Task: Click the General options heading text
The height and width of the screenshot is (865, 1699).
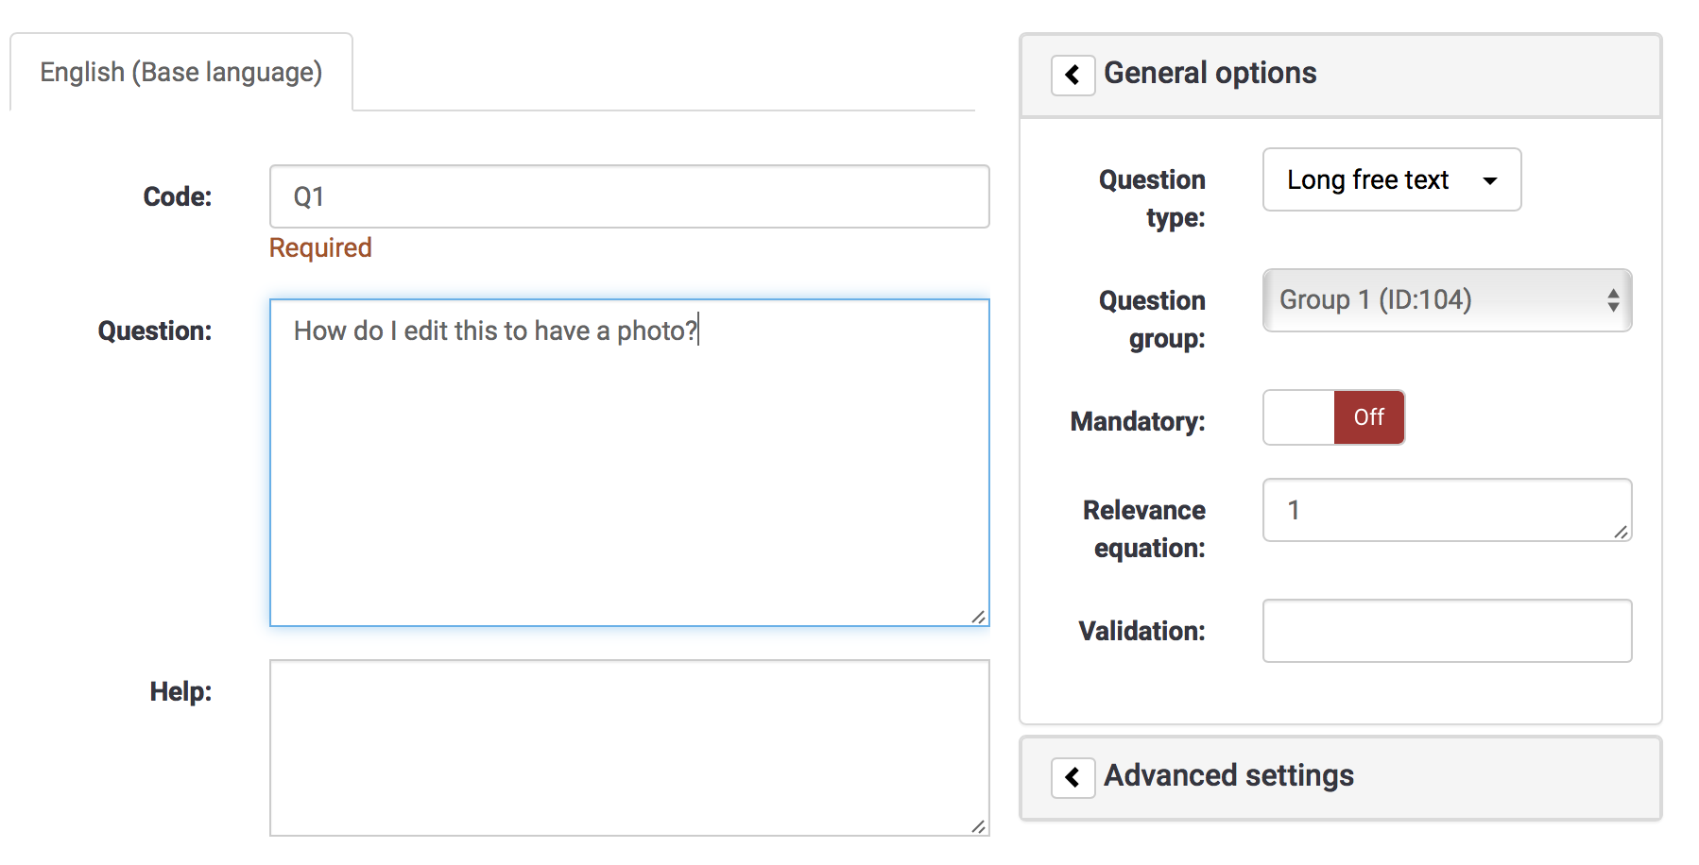Action: click(1210, 74)
